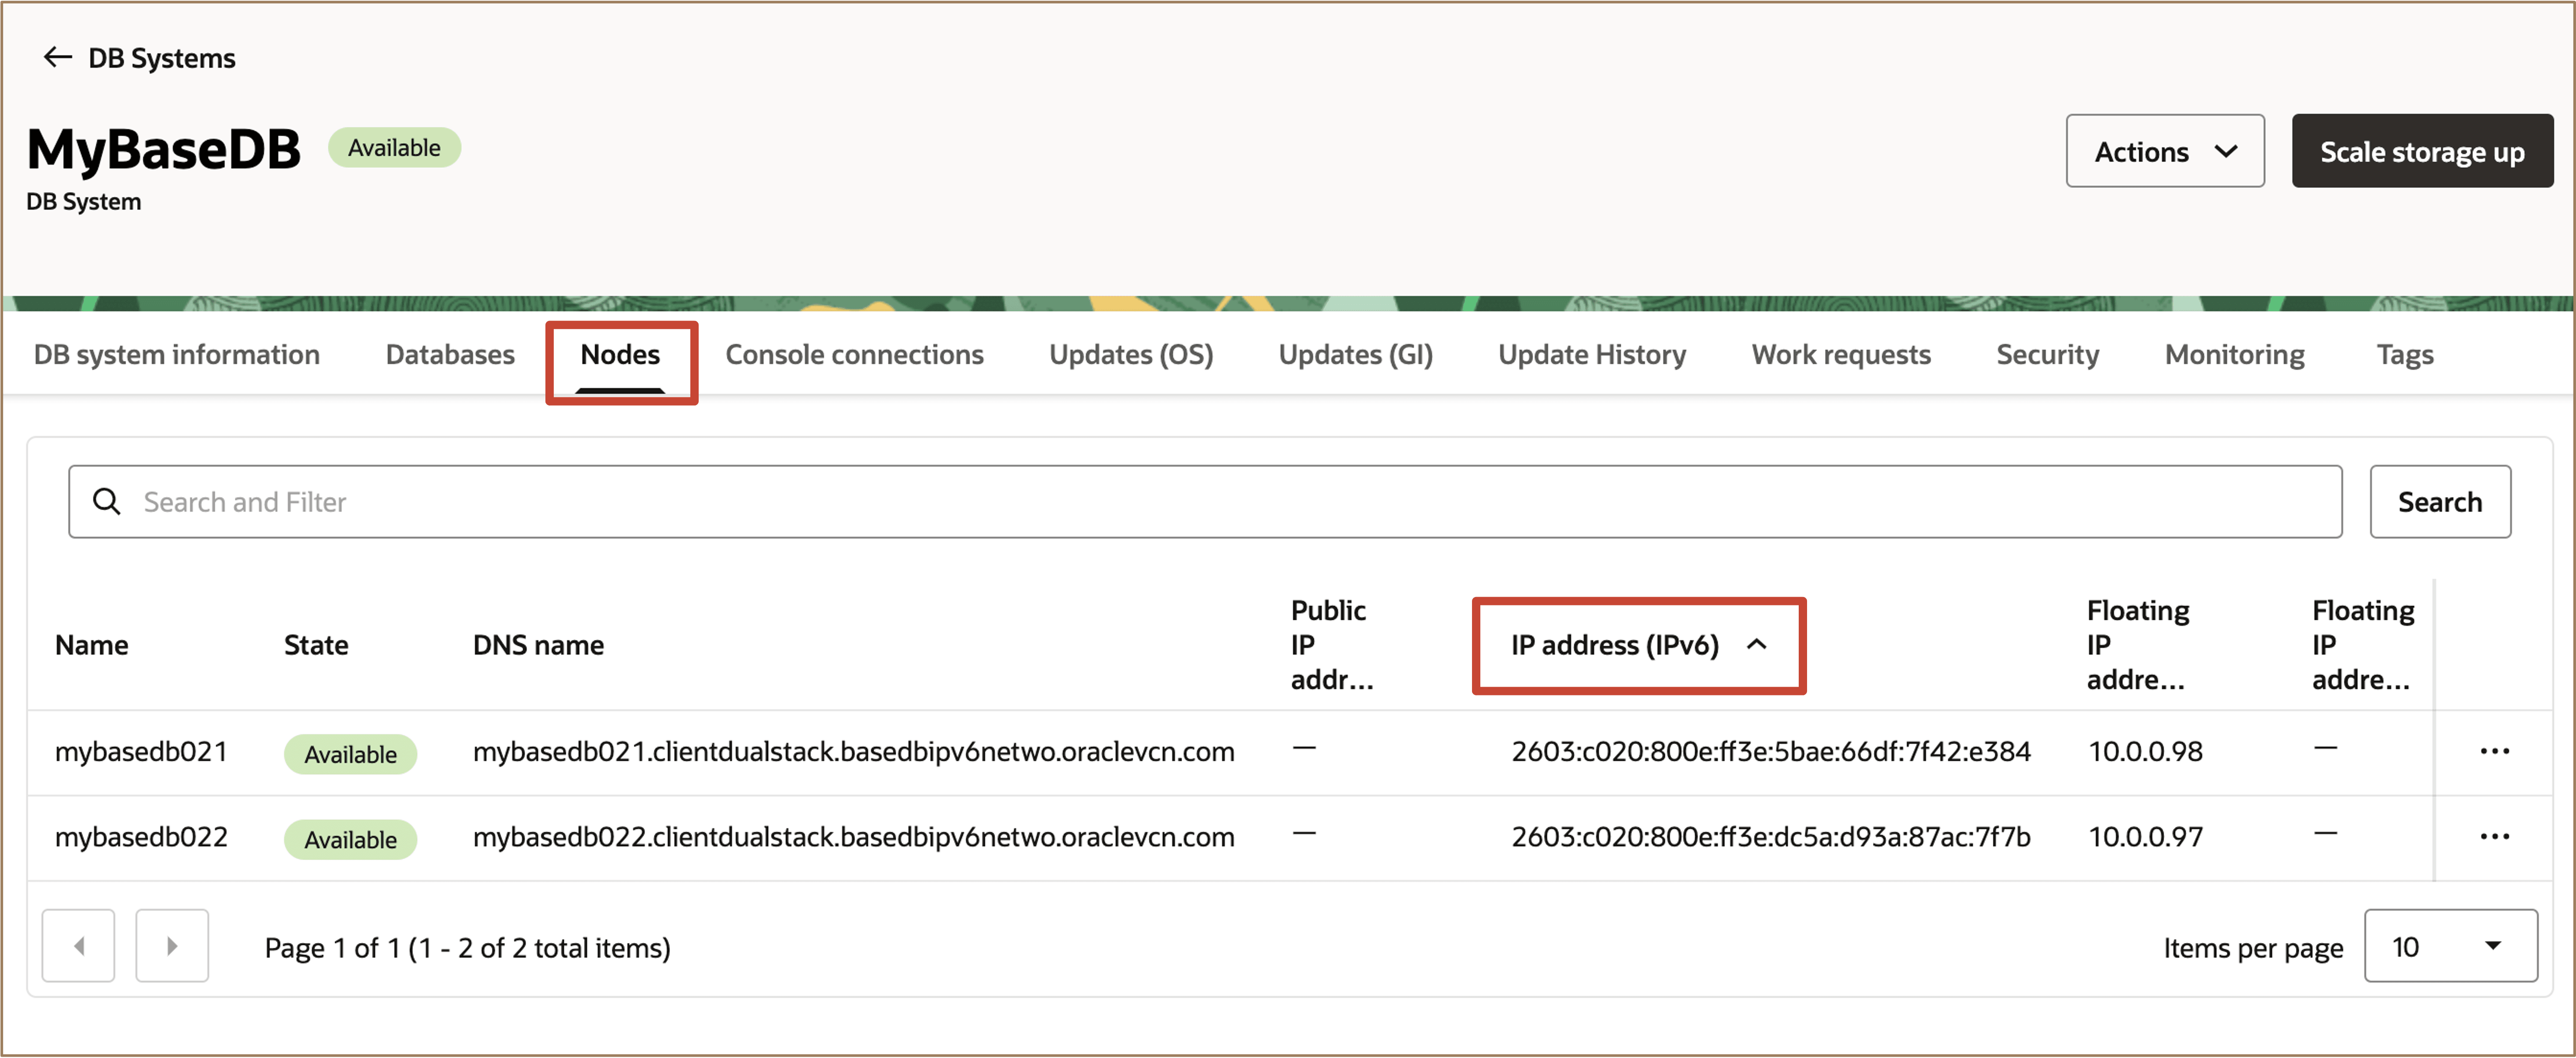Go to next page arrow
2576x1058 pixels.
coord(172,945)
